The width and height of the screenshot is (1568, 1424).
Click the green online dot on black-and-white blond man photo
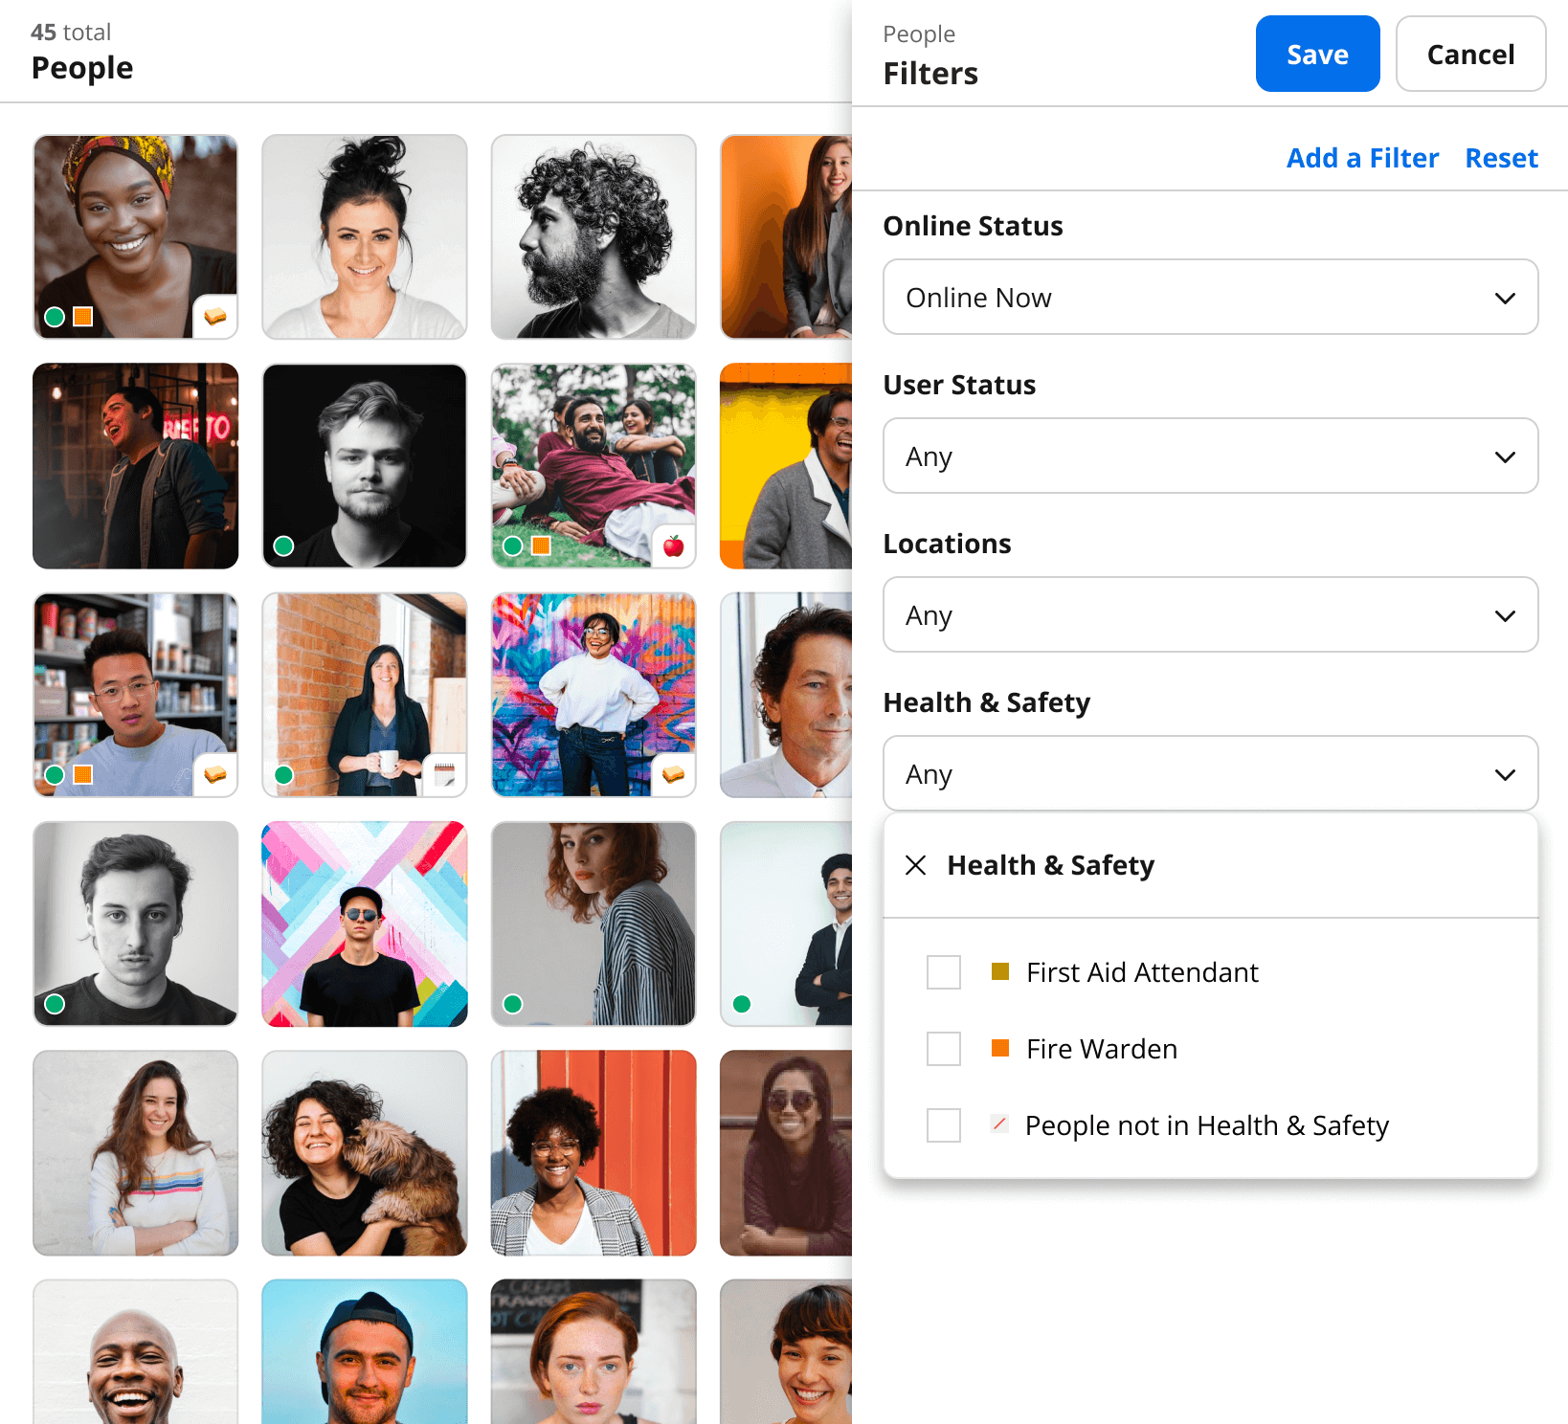[283, 545]
